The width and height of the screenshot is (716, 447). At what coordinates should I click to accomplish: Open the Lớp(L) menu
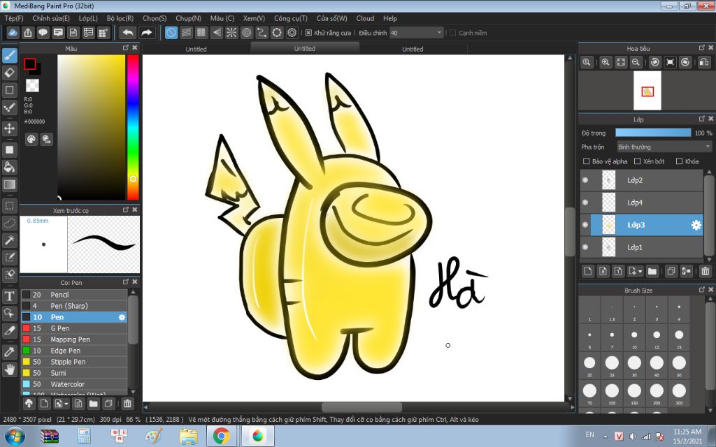pyautogui.click(x=88, y=18)
